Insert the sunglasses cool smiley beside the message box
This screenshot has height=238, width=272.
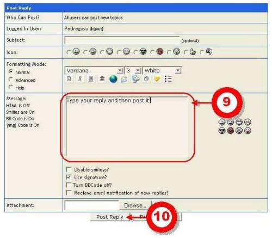pyautogui.click(x=222, y=131)
